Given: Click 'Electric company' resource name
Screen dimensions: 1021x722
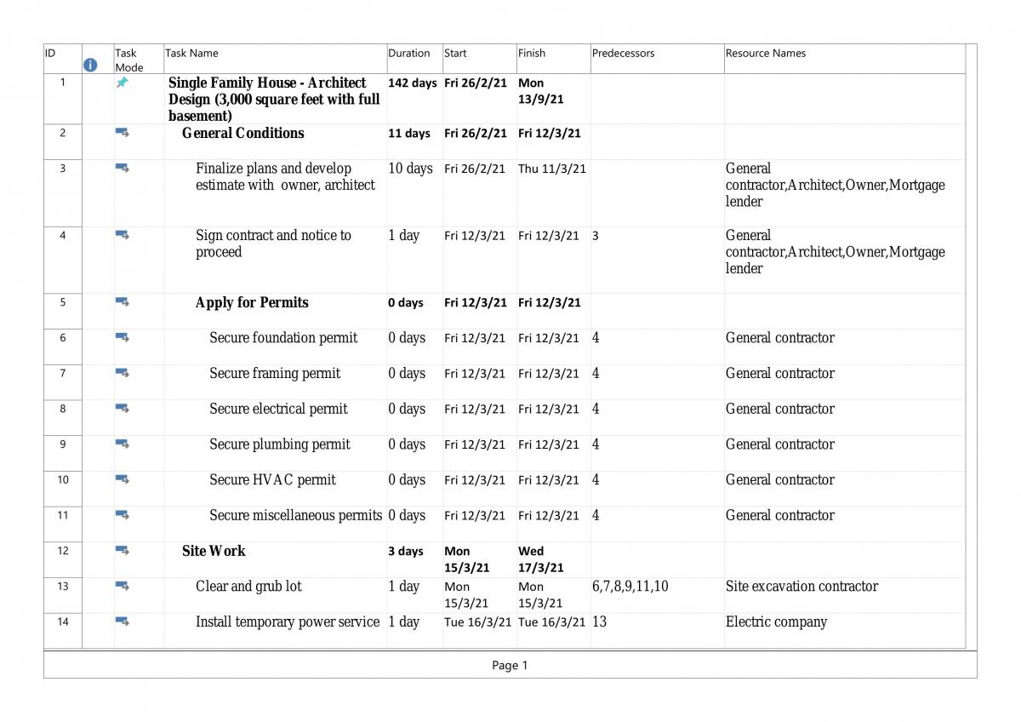Looking at the screenshot, I should coord(776,622).
